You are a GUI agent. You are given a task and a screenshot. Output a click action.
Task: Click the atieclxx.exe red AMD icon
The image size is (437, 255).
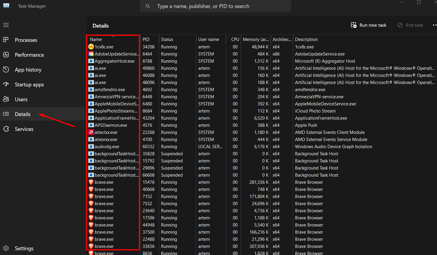(x=91, y=132)
